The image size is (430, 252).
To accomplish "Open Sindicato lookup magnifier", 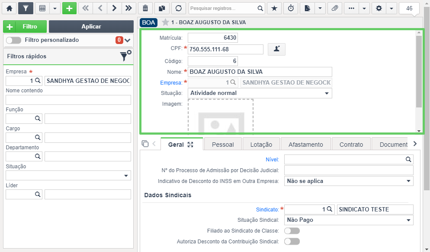I will click(330, 209).
